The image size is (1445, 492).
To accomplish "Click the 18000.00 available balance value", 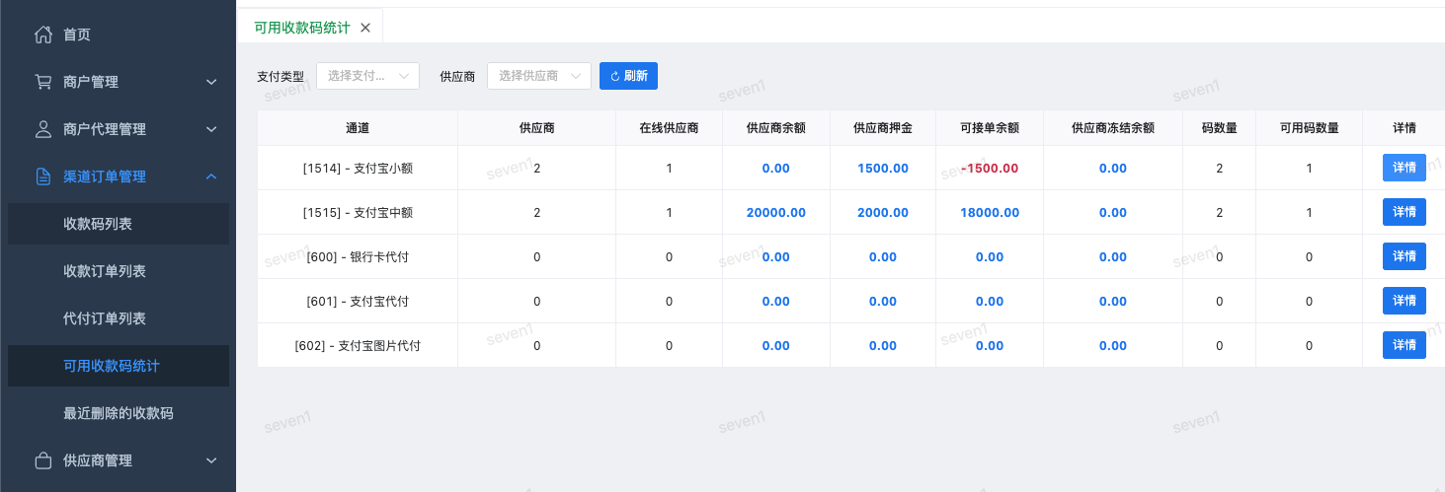I will pyautogui.click(x=990, y=213).
